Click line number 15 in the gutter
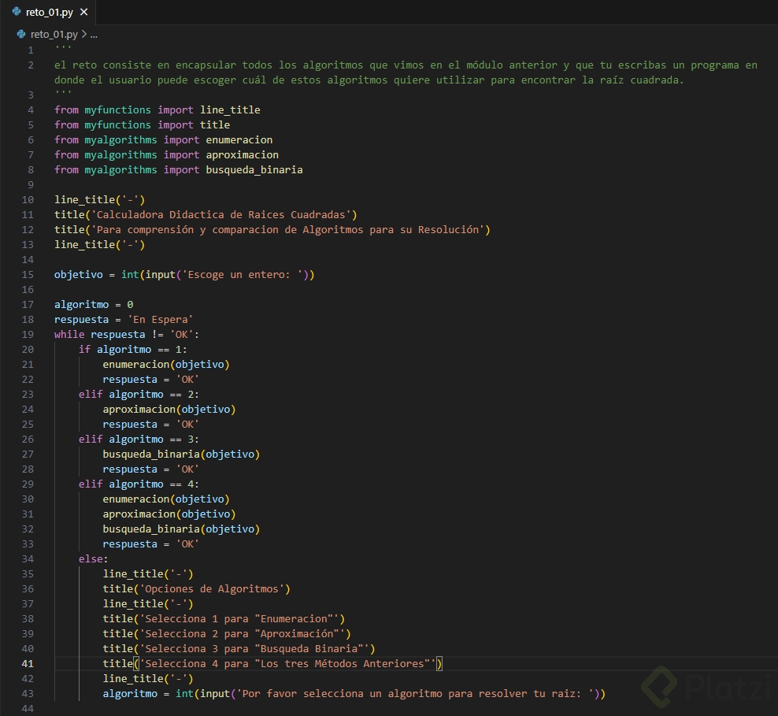The image size is (778, 716). [x=28, y=274]
